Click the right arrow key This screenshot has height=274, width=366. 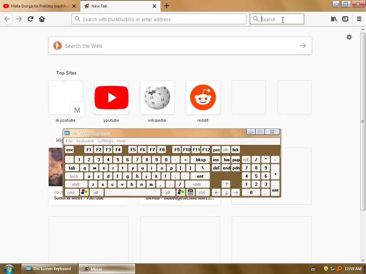pos(236,192)
